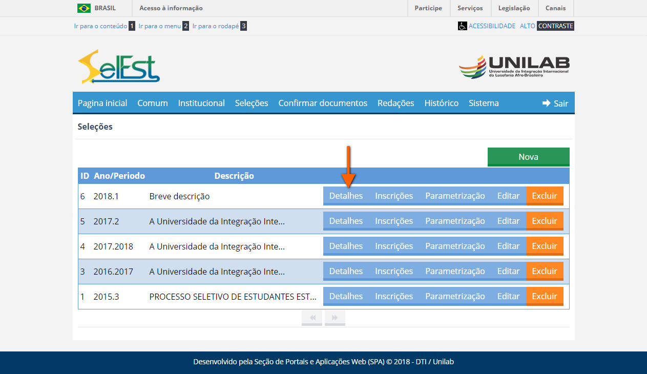Click Editar on the 2016.2017 row
Image resolution: width=647 pixels, height=374 pixels.
508,271
